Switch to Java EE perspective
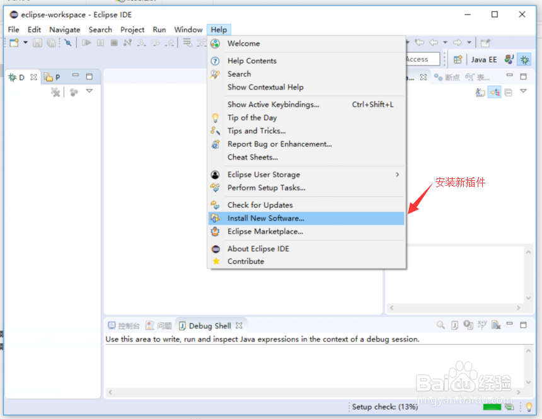542x419 pixels. [484, 59]
